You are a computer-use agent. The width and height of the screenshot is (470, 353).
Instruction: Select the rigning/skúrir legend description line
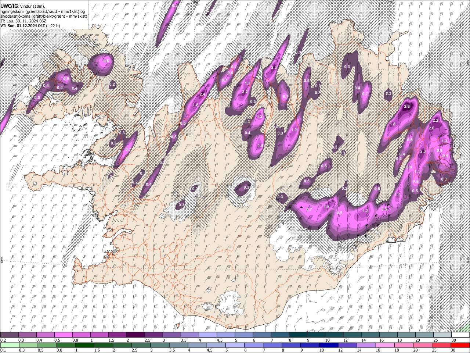[x=43, y=11]
